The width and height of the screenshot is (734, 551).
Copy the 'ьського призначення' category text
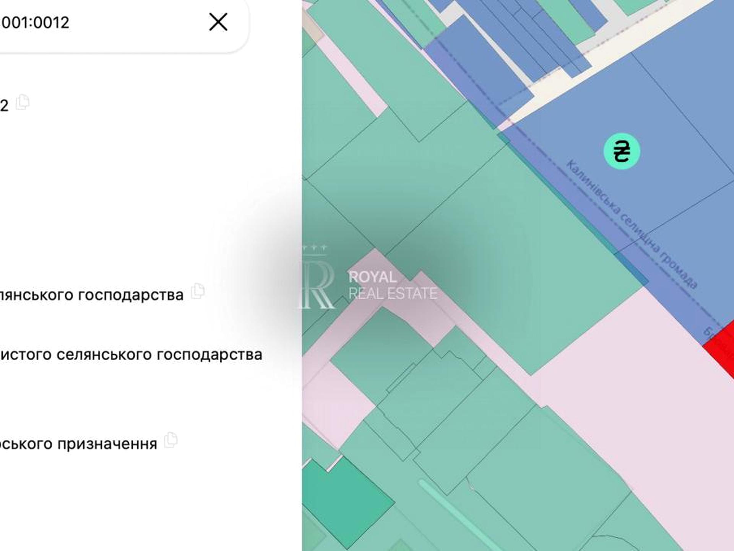pyautogui.click(x=171, y=440)
